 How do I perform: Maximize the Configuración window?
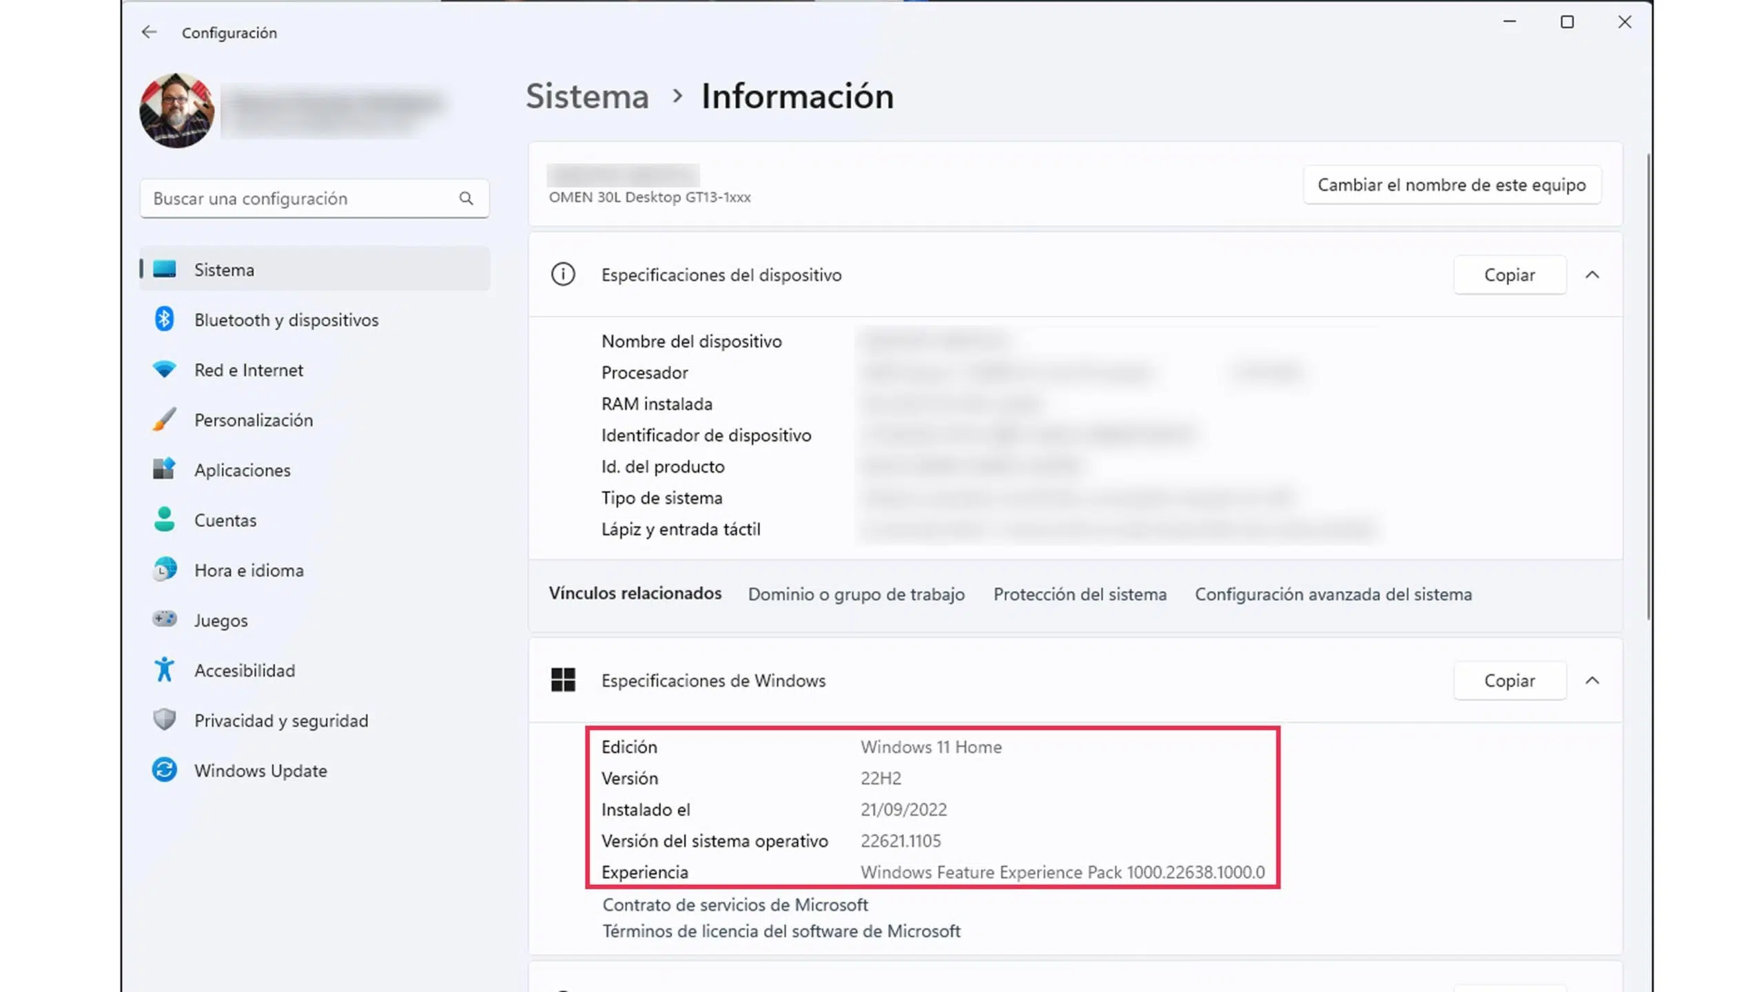click(1567, 22)
